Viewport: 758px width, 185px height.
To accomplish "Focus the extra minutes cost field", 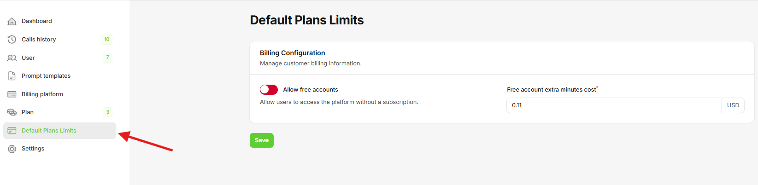I will click(614, 105).
